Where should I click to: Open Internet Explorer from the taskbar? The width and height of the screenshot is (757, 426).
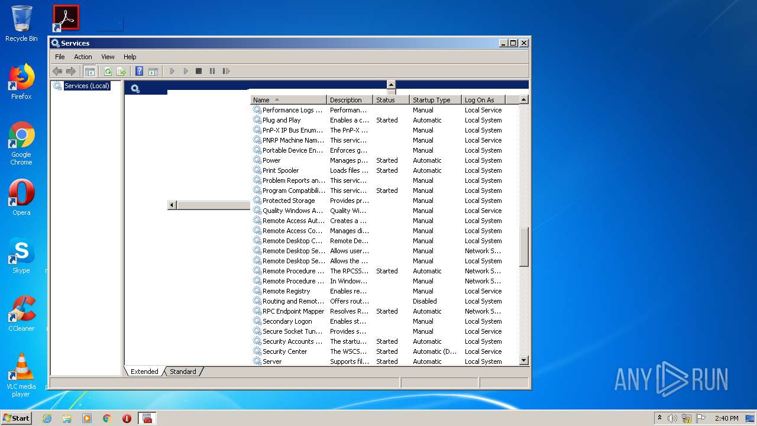[x=47, y=418]
